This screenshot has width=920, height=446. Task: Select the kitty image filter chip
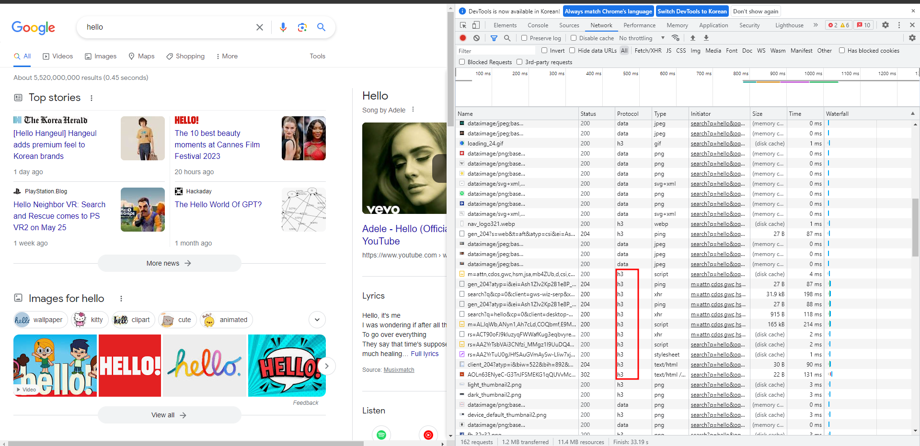click(89, 320)
